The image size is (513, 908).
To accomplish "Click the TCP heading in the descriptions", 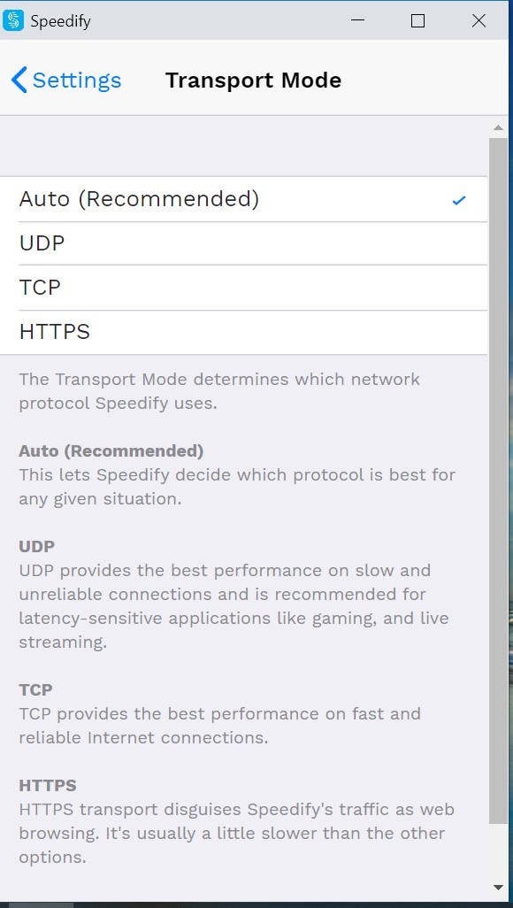I will point(37,690).
